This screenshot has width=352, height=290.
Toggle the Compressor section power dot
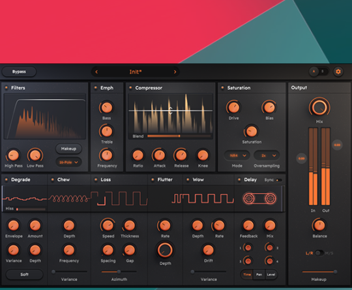(130, 87)
